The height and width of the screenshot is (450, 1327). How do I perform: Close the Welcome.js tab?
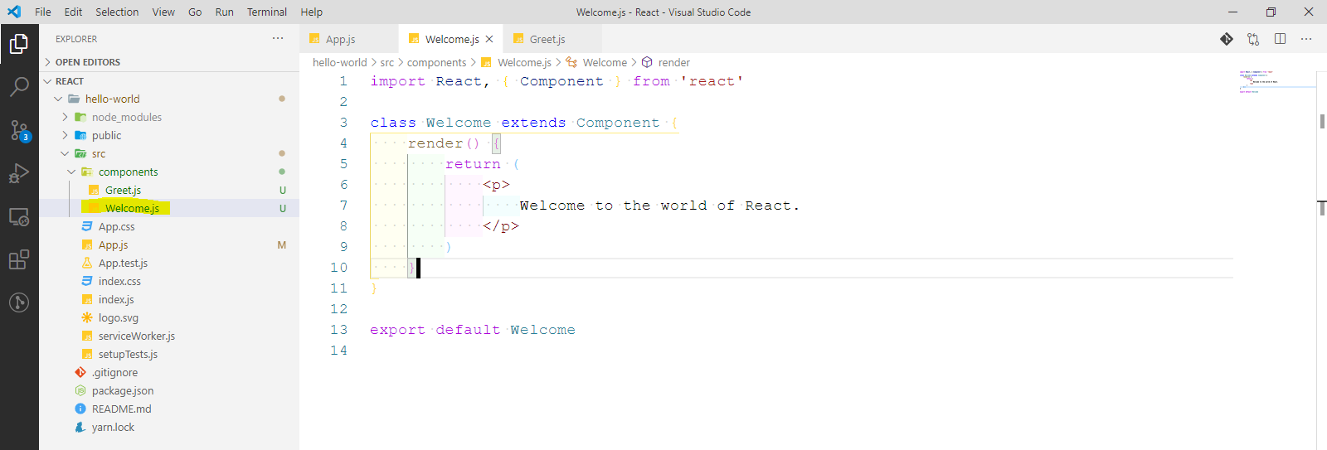click(x=489, y=39)
